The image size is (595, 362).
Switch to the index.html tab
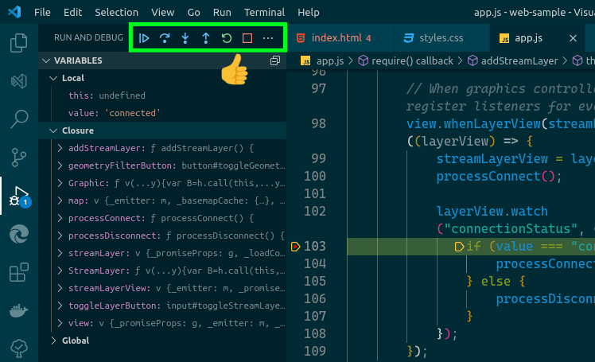click(334, 37)
